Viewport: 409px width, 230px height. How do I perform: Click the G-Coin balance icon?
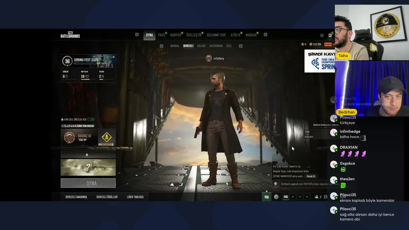click(302, 44)
